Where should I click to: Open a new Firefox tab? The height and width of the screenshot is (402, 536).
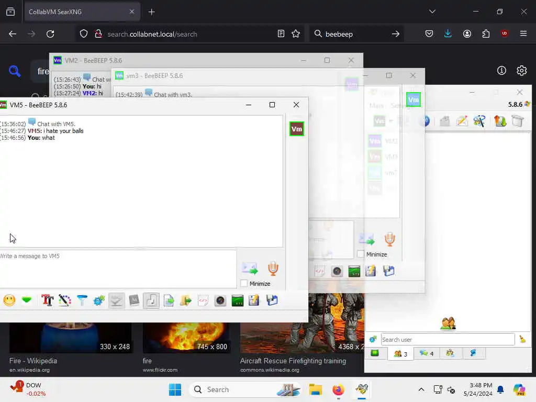[x=151, y=12]
